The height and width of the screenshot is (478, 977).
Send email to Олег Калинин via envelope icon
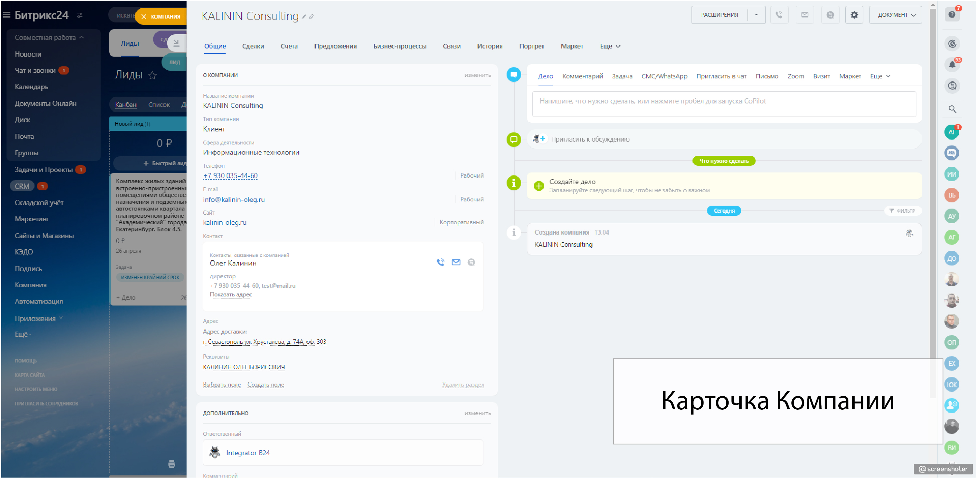pos(455,262)
